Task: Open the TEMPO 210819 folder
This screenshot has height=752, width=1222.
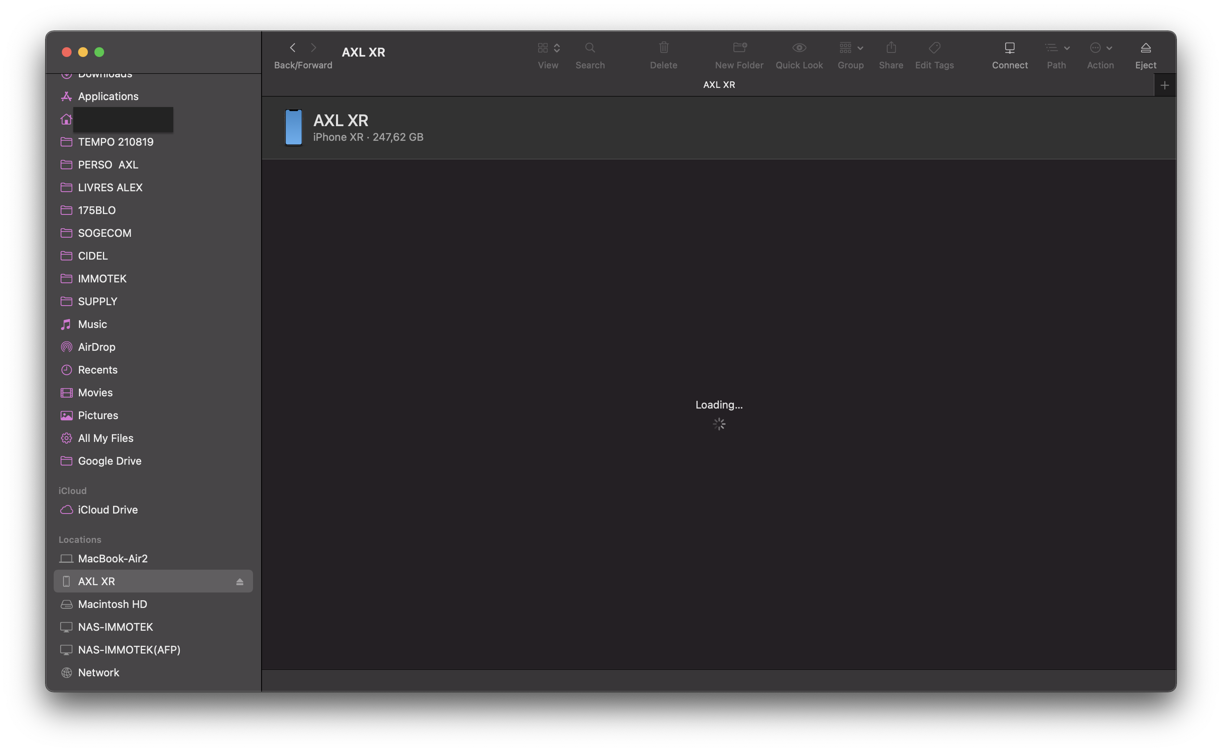Action: [116, 142]
